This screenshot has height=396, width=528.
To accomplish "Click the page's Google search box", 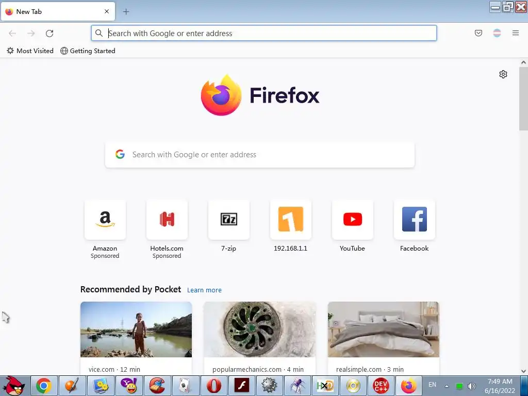I will point(260,155).
